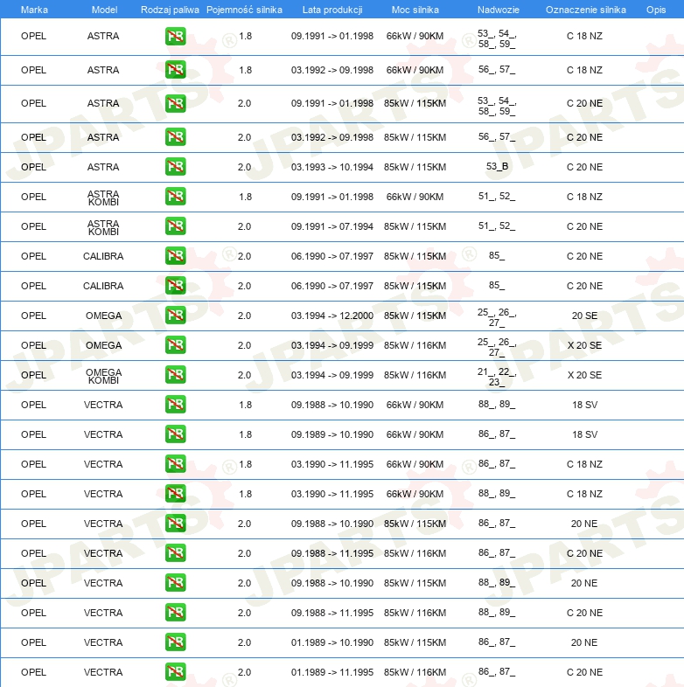Image resolution: width=684 pixels, height=687 pixels.
Task: Click petrol icon in Astra 2.0 03.1992 row
Action: click(x=176, y=137)
